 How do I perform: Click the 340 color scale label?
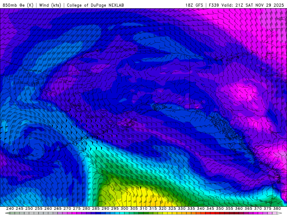(x=201, y=209)
